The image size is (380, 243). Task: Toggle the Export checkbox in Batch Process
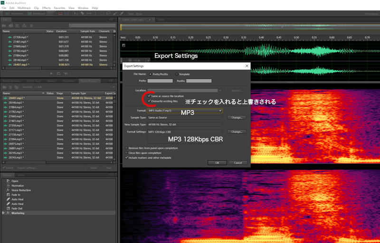coord(4,168)
